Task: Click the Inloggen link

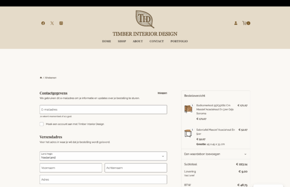Action: (162, 93)
